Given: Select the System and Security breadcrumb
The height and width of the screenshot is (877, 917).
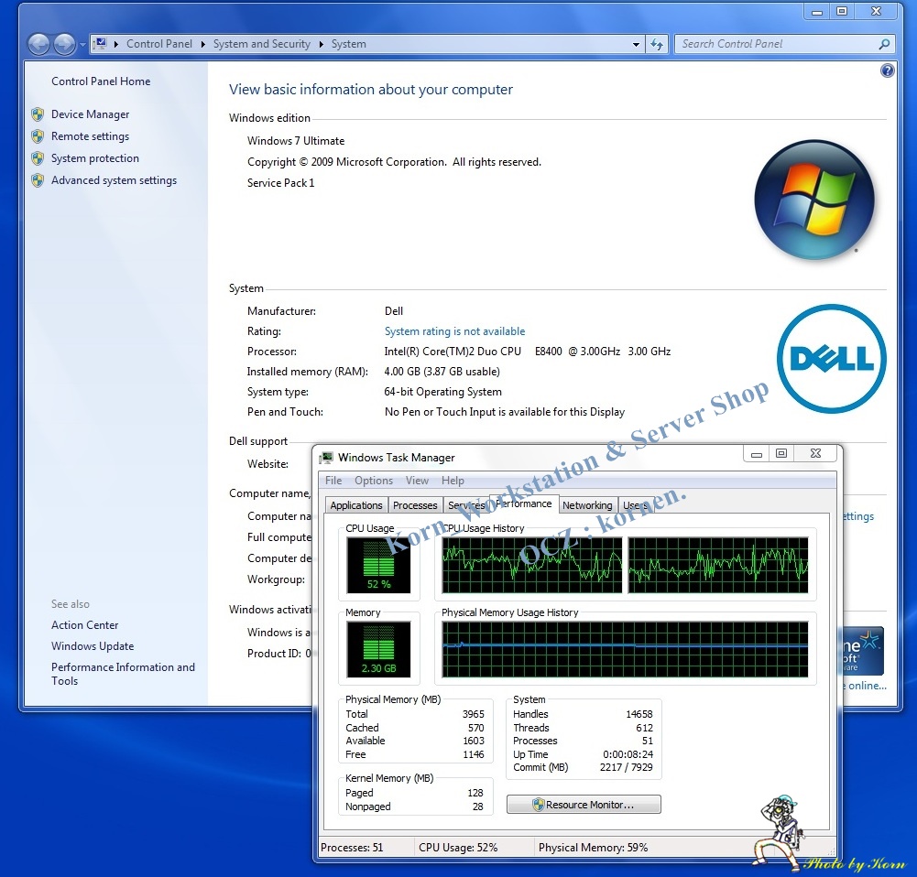Looking at the screenshot, I should (x=261, y=44).
